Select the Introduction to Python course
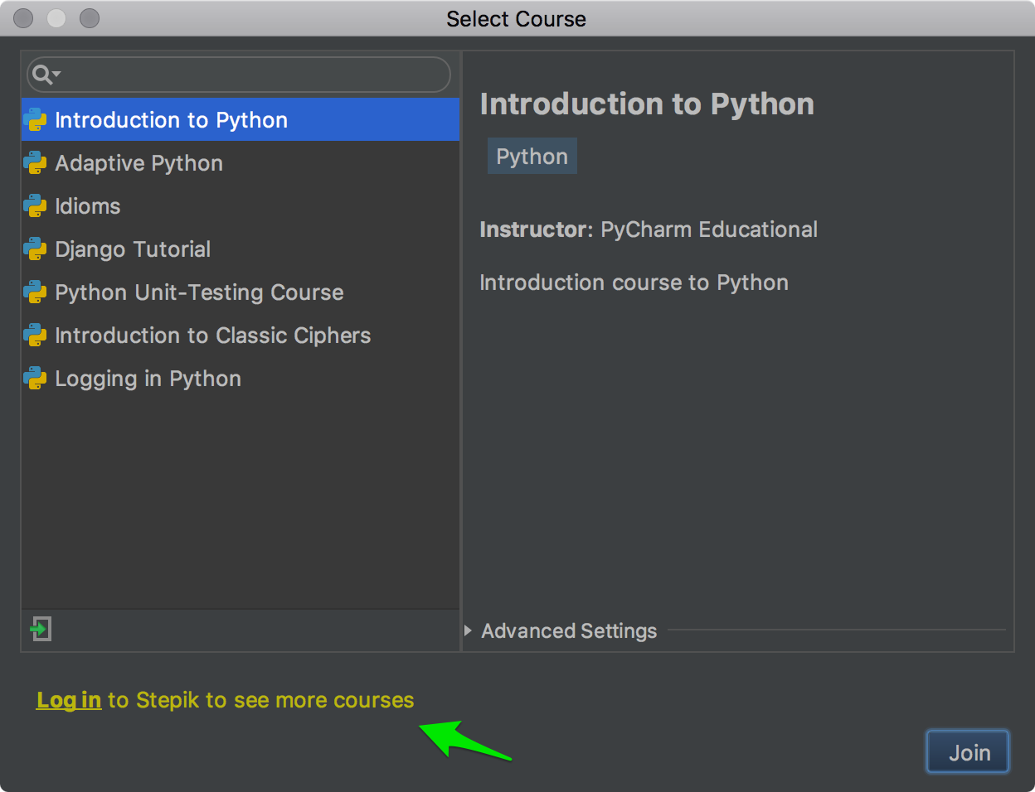The width and height of the screenshot is (1035, 792). click(241, 120)
